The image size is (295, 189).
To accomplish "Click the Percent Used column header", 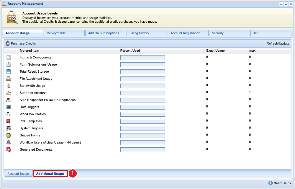I will (x=162, y=50).
